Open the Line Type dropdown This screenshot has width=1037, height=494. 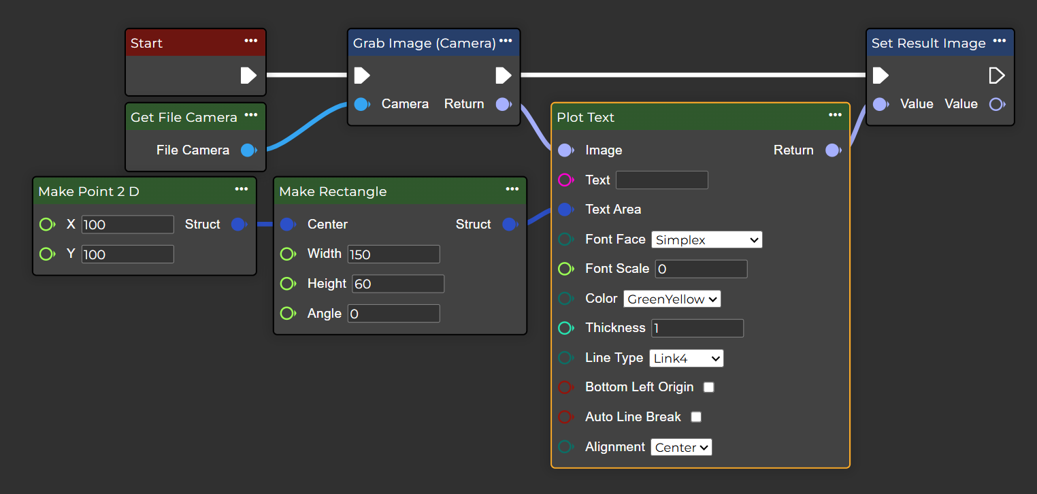(686, 359)
